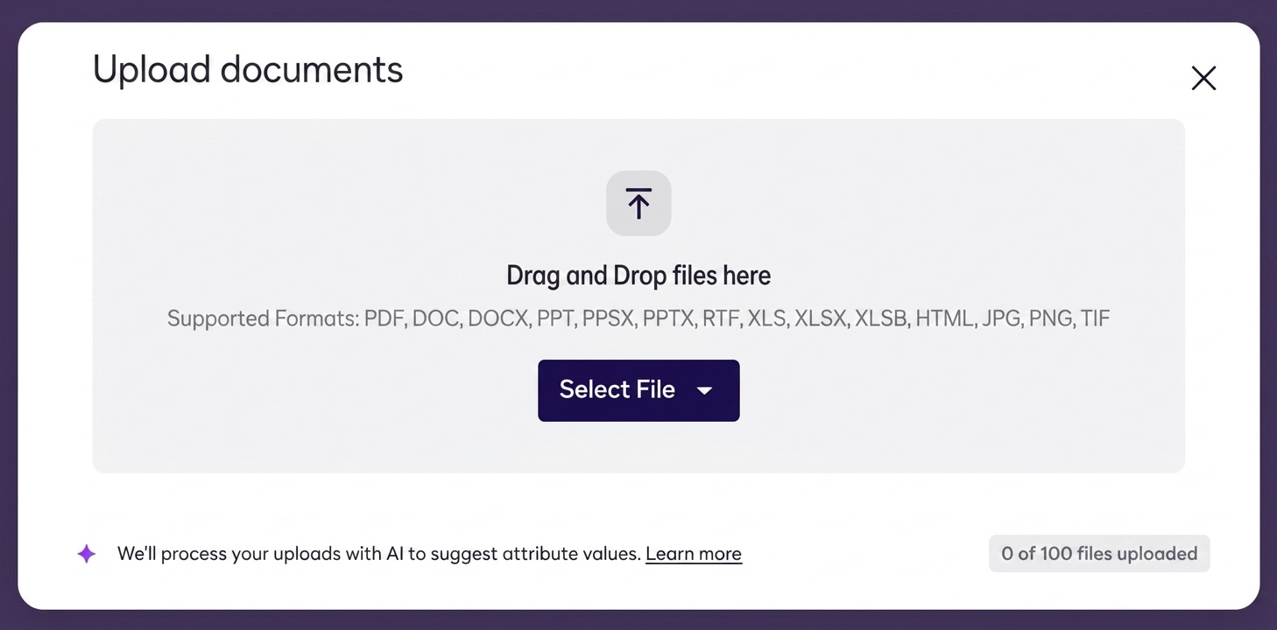Click empty gray drop zone area left of Select File

(315, 390)
